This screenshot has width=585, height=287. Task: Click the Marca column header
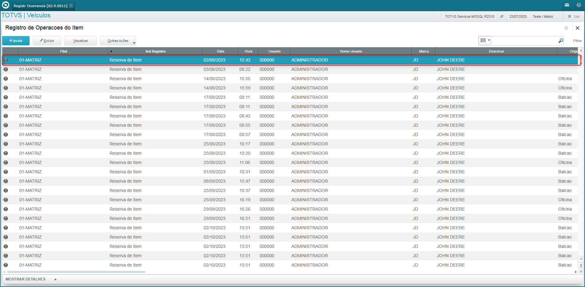pyautogui.click(x=424, y=51)
